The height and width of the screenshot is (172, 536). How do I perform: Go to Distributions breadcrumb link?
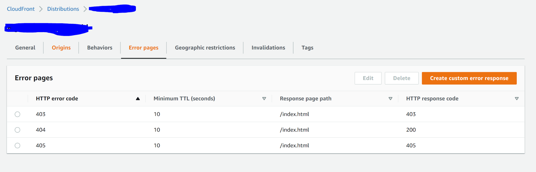[63, 9]
